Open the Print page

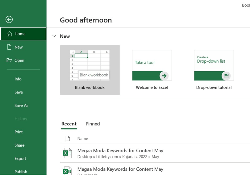tap(23, 132)
